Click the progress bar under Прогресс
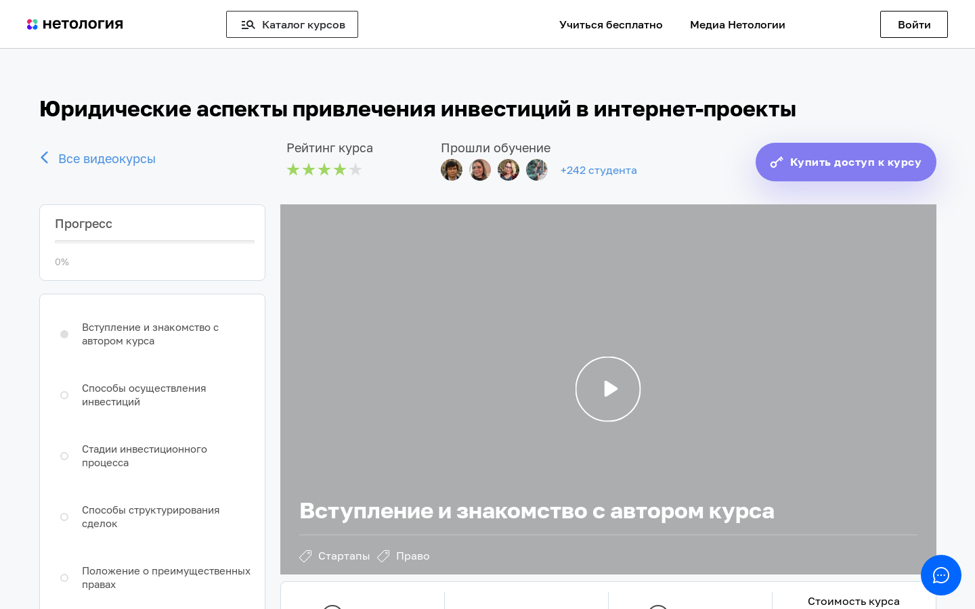 pos(154,242)
